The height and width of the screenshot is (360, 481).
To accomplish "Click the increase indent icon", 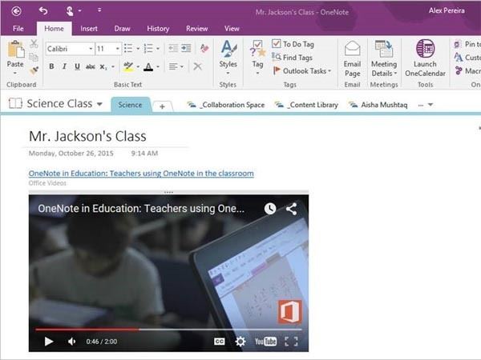I will click(x=186, y=48).
